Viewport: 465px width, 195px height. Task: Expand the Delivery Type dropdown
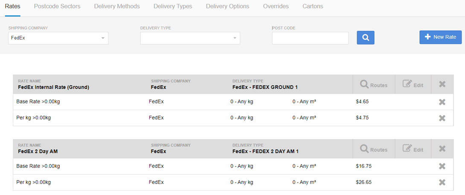(x=190, y=38)
